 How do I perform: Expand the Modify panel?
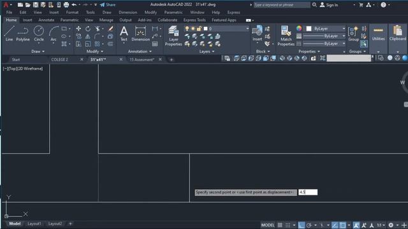pos(95,52)
